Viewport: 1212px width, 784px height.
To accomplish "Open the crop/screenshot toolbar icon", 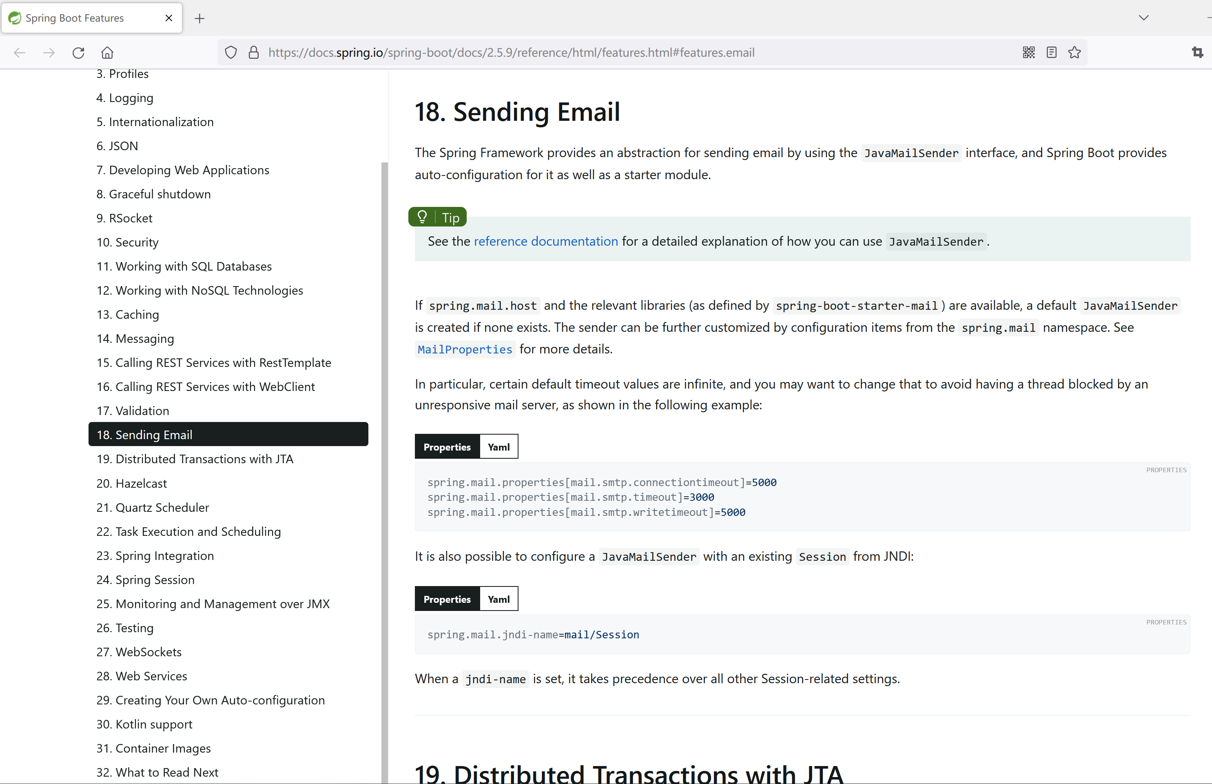I will [x=1197, y=52].
